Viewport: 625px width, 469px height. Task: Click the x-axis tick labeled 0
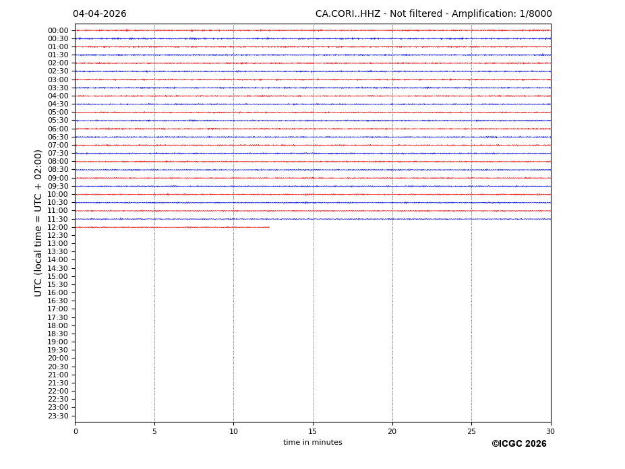pyautogui.click(x=76, y=431)
